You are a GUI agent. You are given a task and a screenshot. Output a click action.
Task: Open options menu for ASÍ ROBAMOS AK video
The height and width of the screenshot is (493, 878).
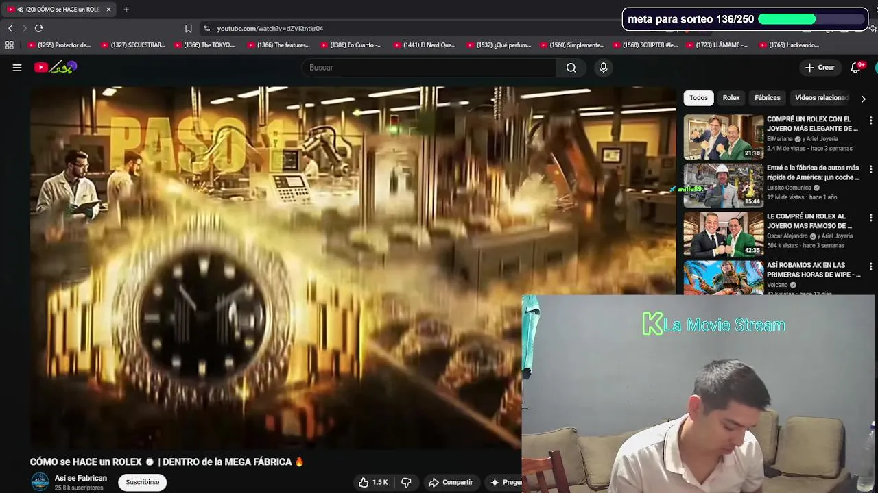point(870,266)
